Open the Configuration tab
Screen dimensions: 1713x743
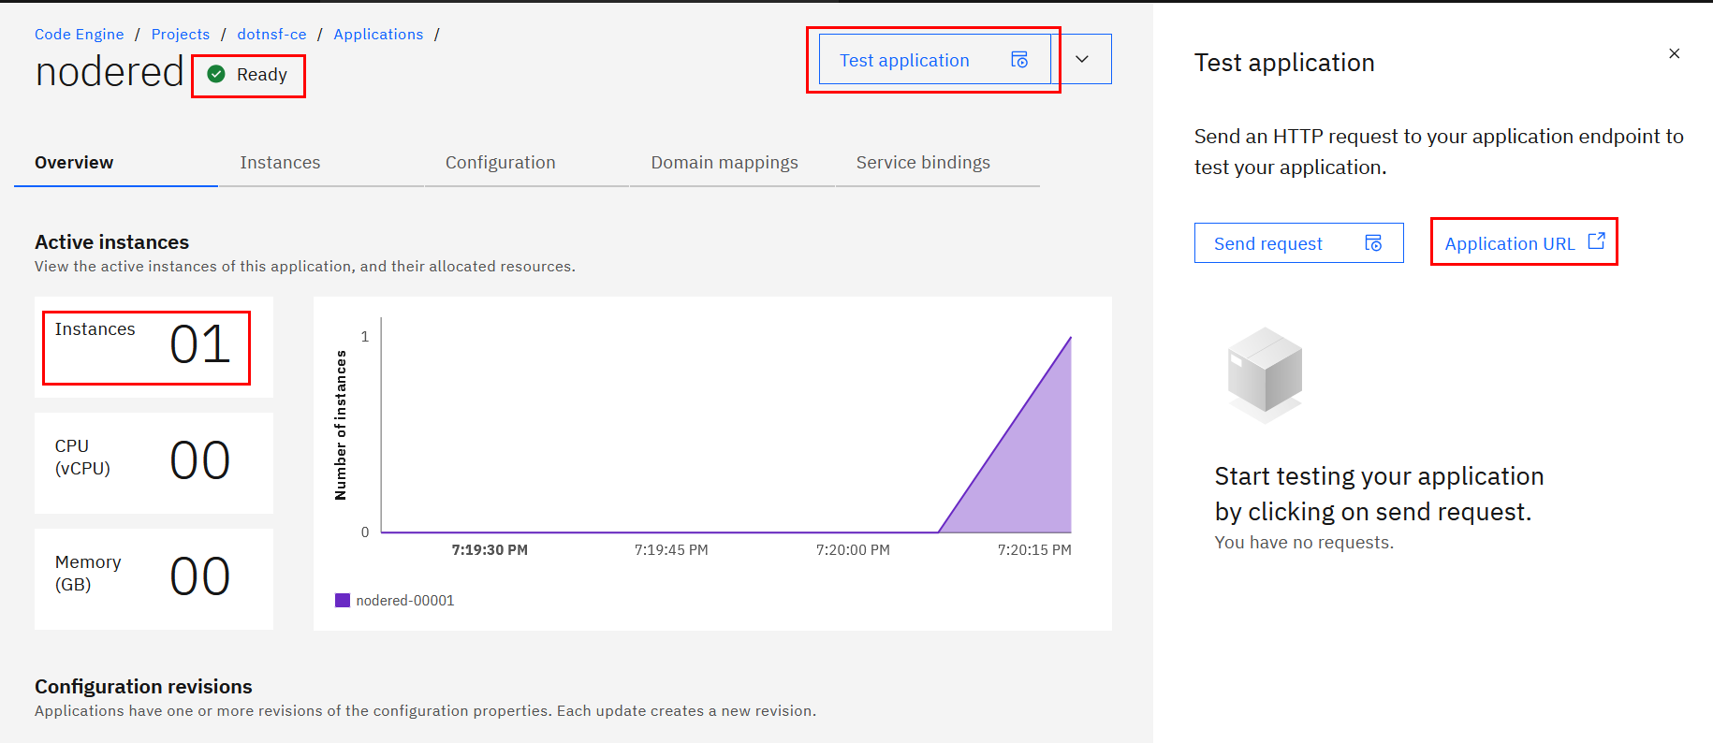point(500,163)
